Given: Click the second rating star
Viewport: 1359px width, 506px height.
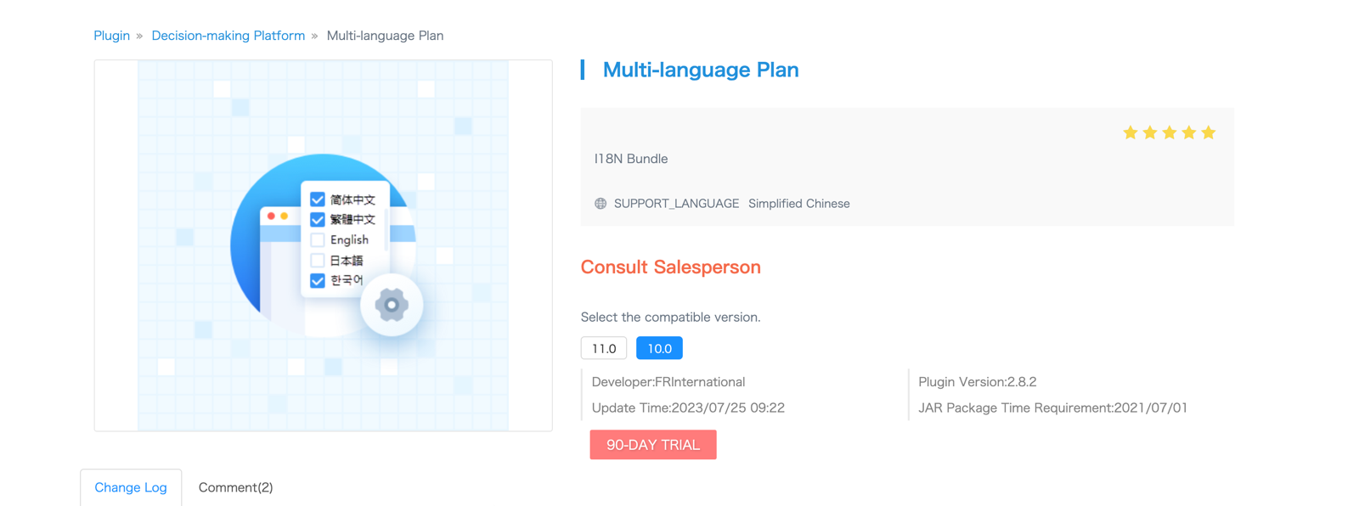Looking at the screenshot, I should pos(1150,132).
